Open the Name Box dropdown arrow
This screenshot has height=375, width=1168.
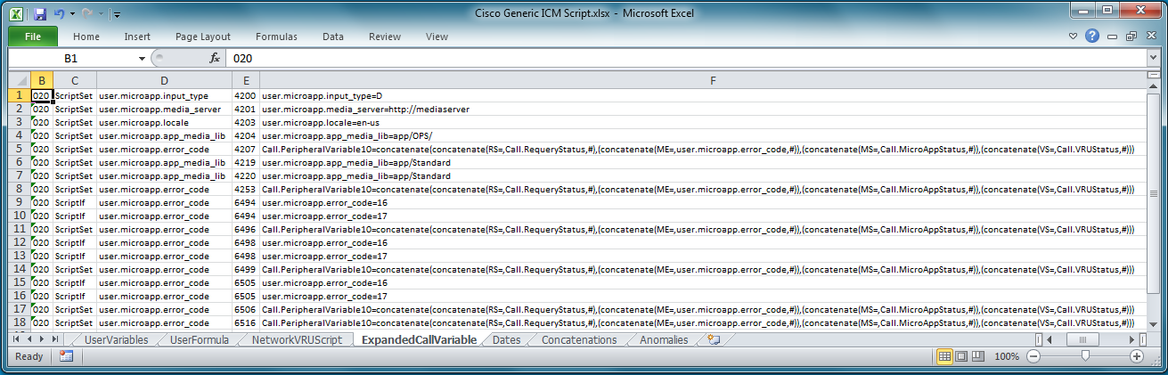(x=141, y=58)
